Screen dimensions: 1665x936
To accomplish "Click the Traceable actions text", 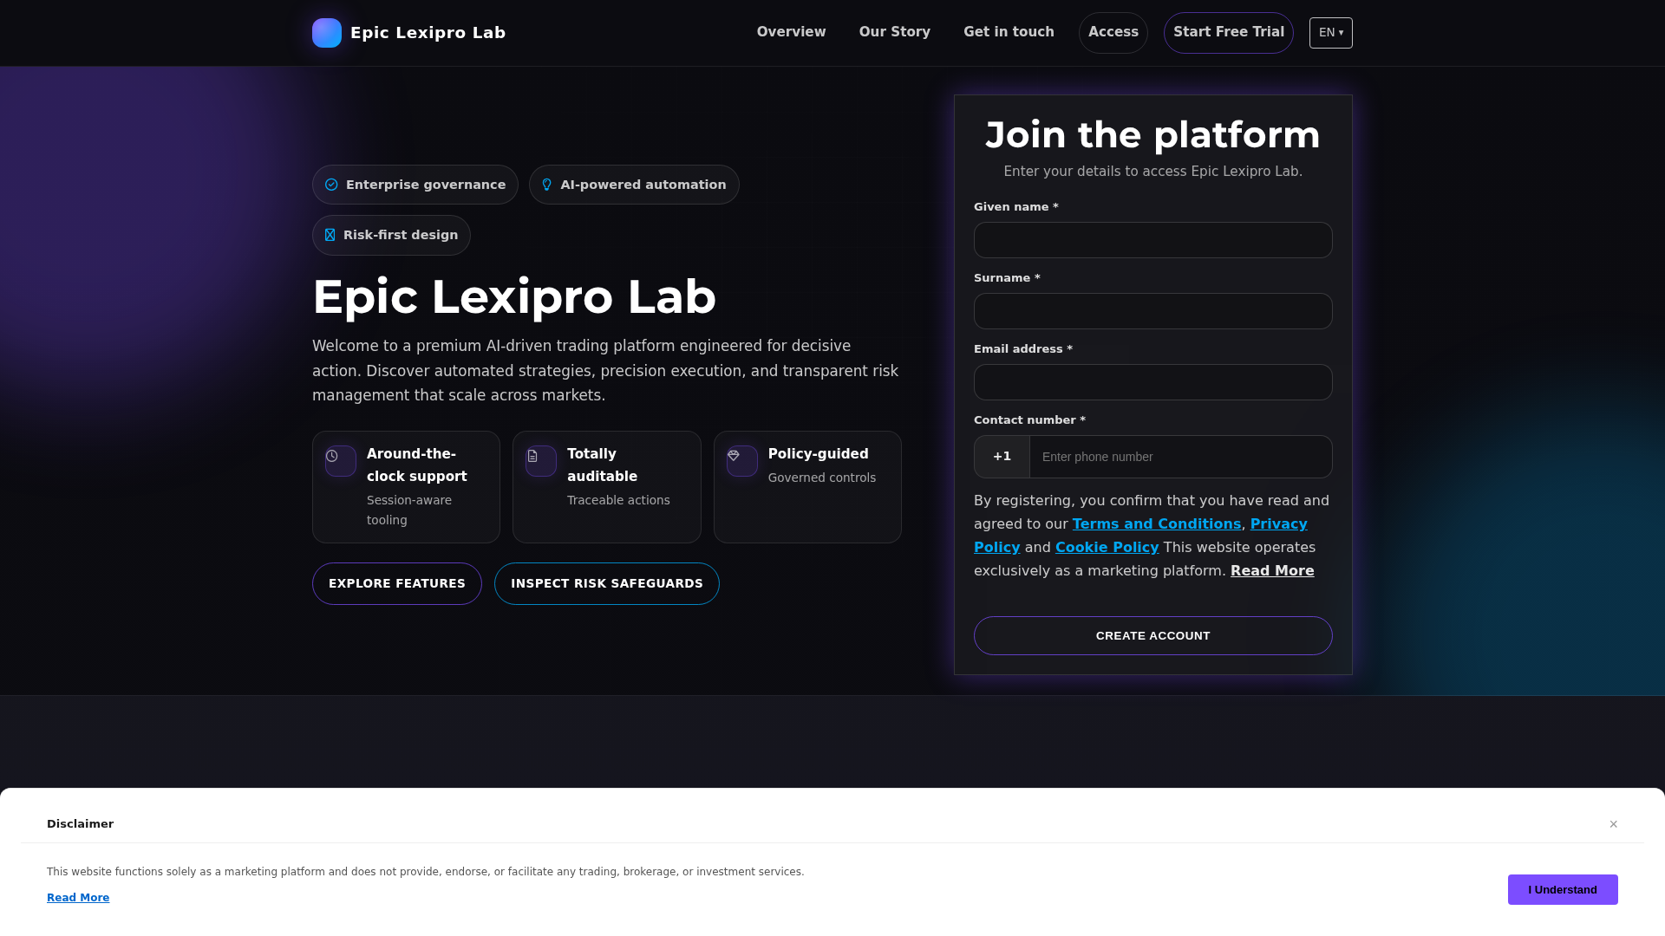I will 618,500.
